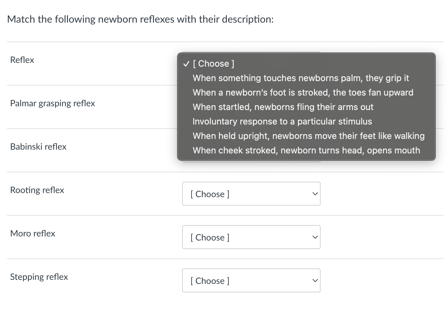Click the chevron arrow of Moro reflex dropdown
The height and width of the screenshot is (310, 448).
[315, 237]
